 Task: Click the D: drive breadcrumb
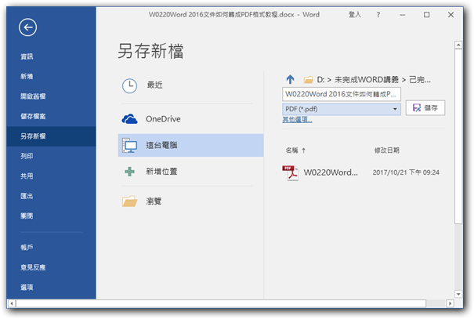pyautogui.click(x=320, y=80)
